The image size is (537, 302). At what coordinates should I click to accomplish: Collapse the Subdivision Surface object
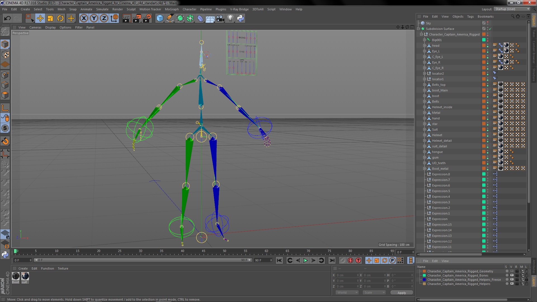click(x=418, y=29)
